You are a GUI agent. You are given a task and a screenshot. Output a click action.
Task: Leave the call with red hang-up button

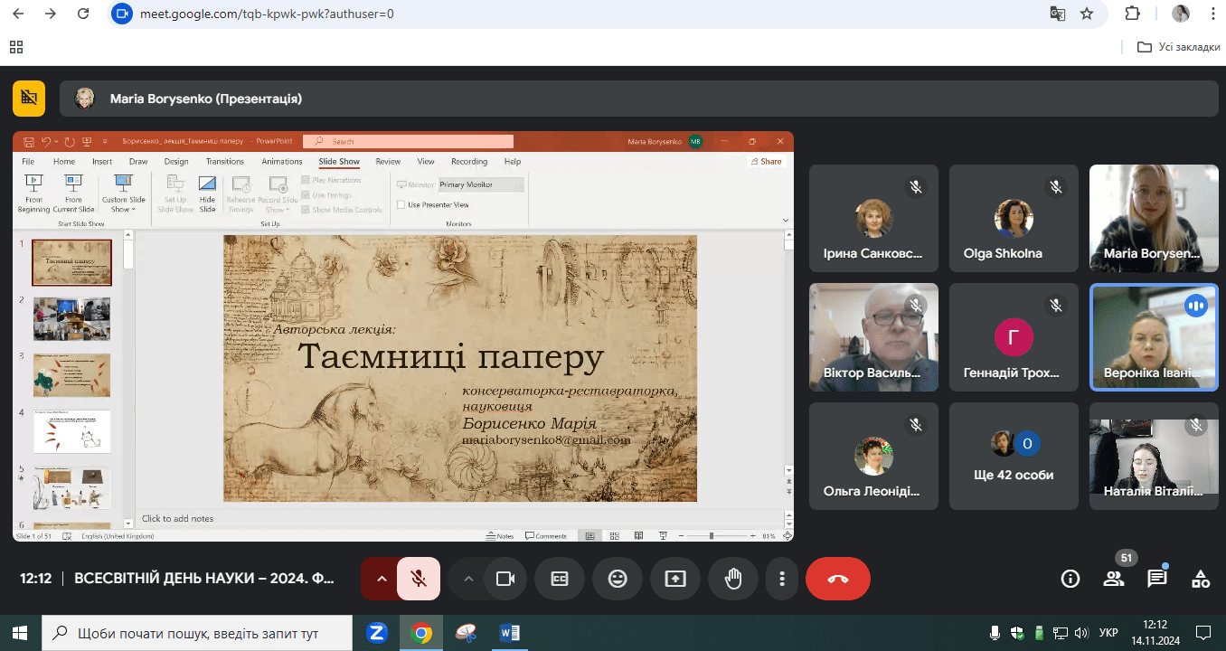[x=838, y=579]
